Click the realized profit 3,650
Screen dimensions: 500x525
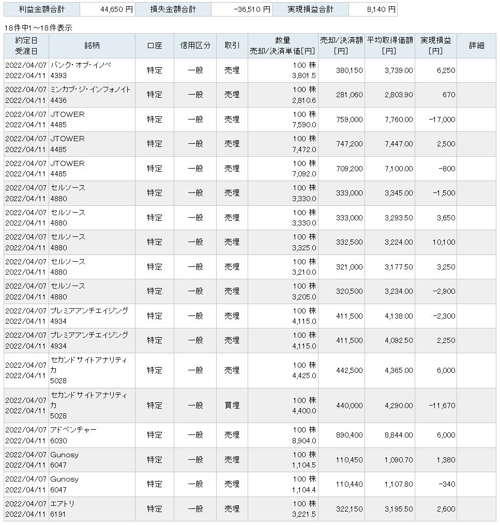tap(446, 218)
